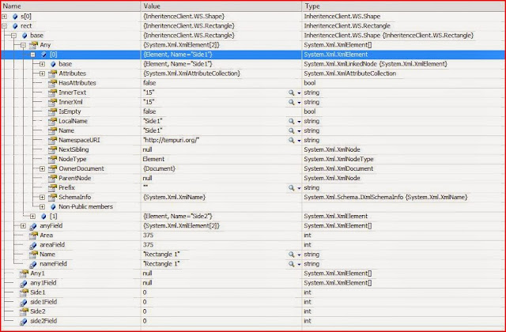Collapse the selected [0] element

tap(32, 55)
